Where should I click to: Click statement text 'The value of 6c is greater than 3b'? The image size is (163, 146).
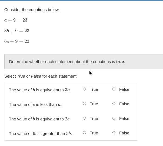tap(40, 133)
